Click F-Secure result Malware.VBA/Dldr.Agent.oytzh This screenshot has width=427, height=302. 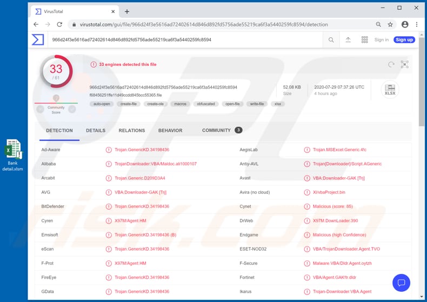(342, 263)
